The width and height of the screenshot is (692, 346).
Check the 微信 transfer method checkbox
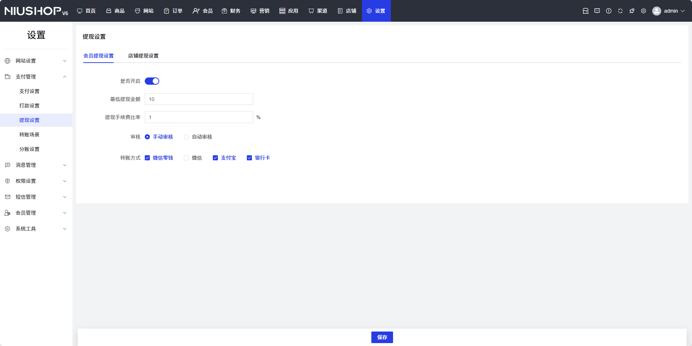[x=186, y=158]
